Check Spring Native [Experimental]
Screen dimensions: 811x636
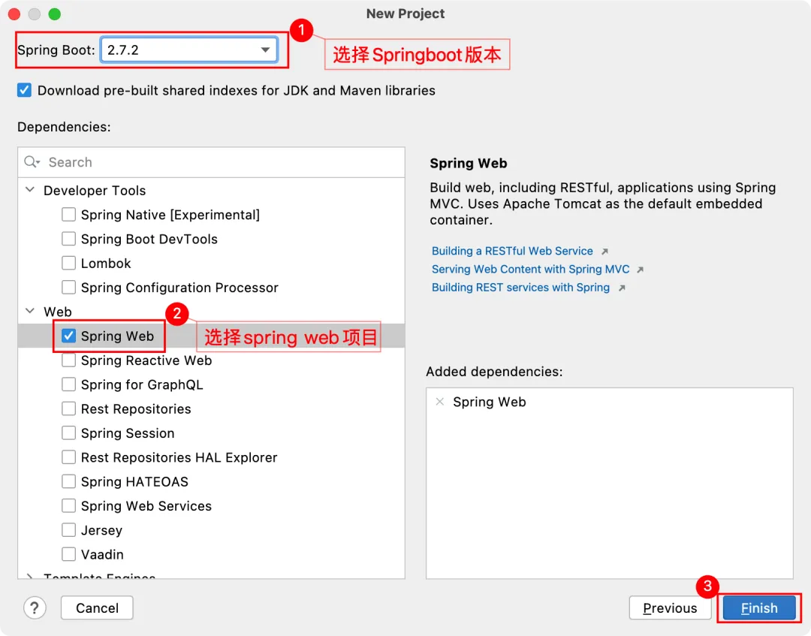69,215
